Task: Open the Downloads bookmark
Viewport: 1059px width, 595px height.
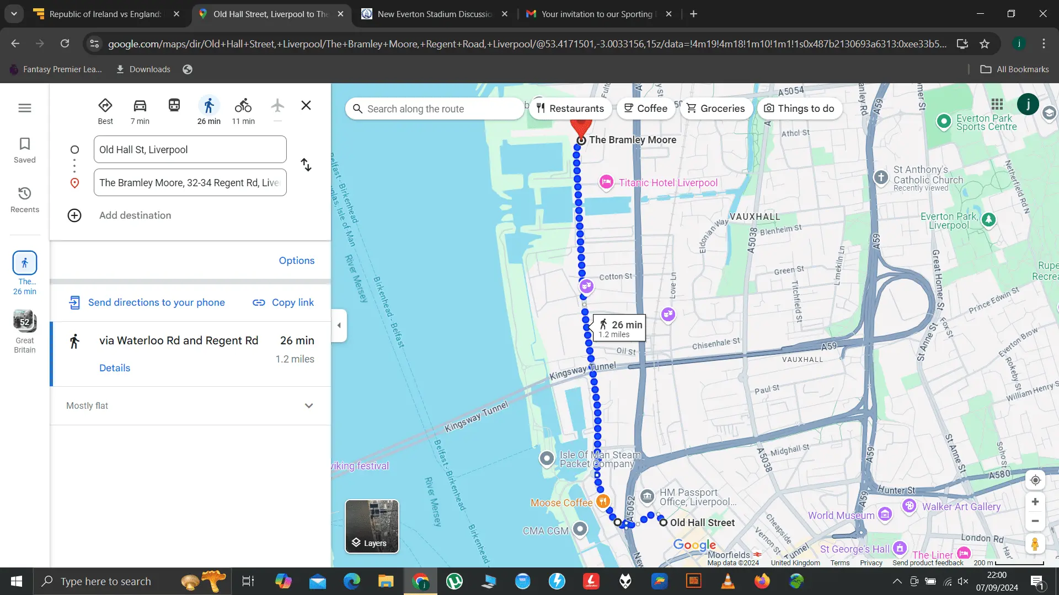Action: (143, 69)
